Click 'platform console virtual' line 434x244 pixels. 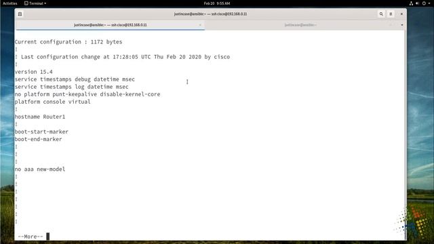coord(53,102)
